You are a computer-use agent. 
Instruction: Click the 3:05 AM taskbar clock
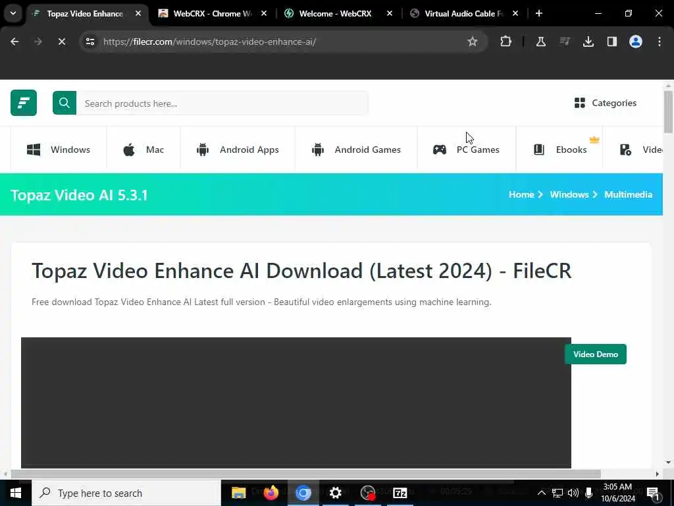pos(617,493)
